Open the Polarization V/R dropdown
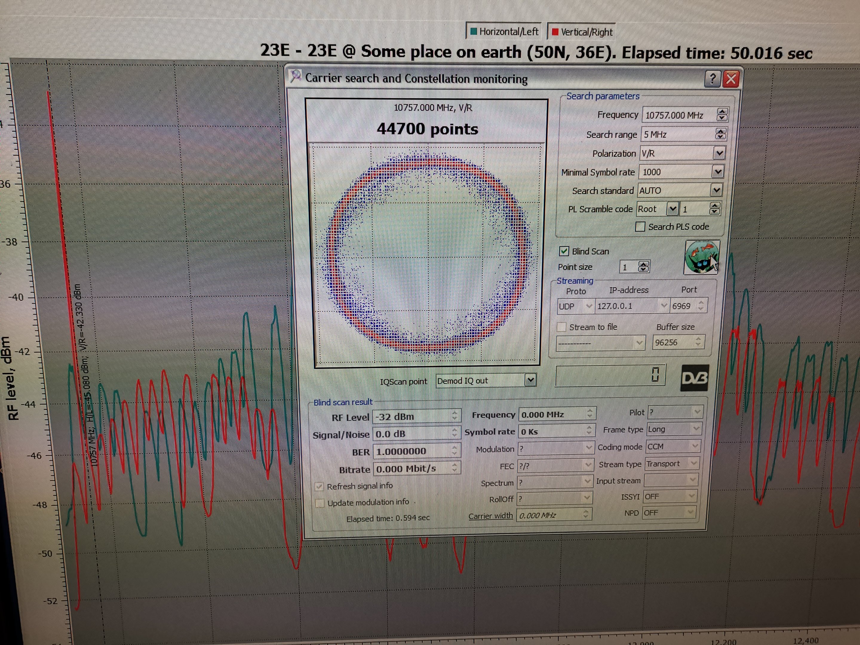The height and width of the screenshot is (645, 860). (719, 153)
